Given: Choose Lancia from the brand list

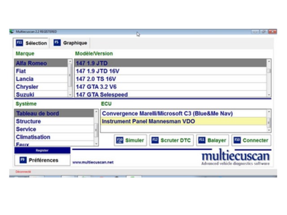Looking at the screenshot, I should [41, 79].
